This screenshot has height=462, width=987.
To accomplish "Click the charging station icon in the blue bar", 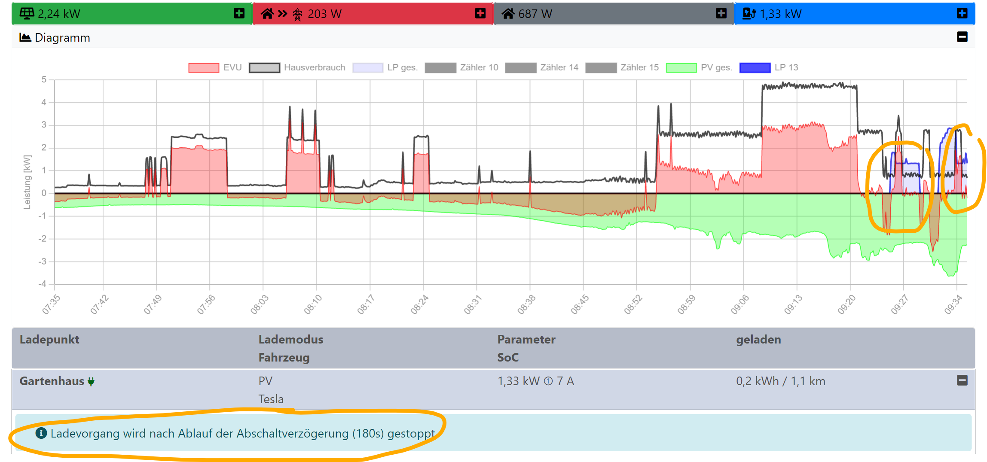I will (749, 14).
